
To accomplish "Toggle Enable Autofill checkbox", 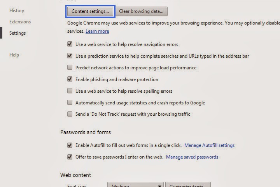I will (70, 145).
